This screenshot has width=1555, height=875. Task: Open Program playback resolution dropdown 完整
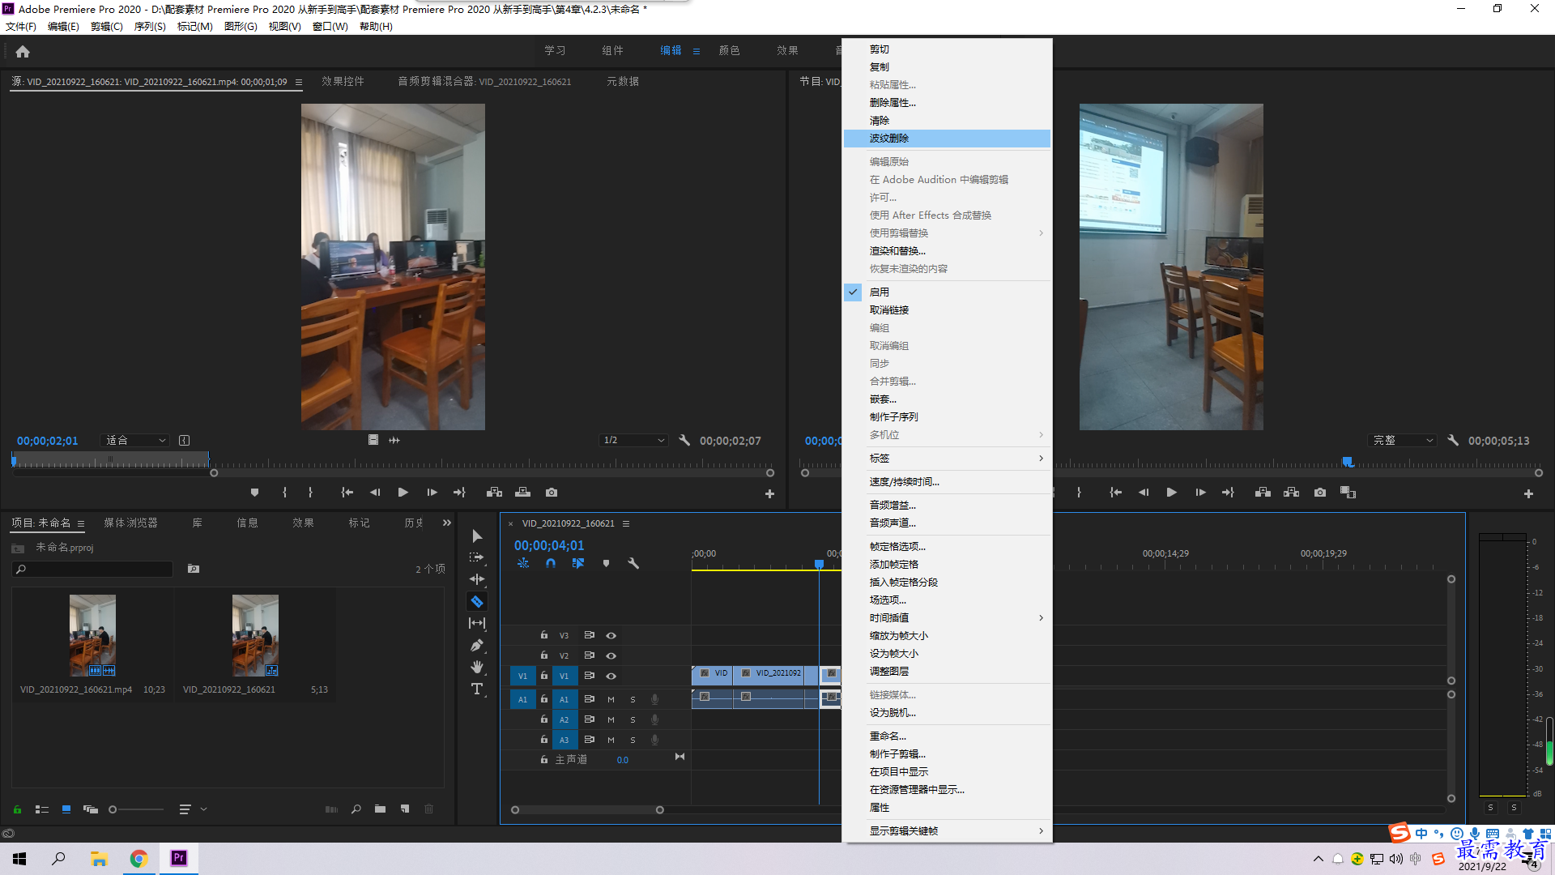(1402, 440)
